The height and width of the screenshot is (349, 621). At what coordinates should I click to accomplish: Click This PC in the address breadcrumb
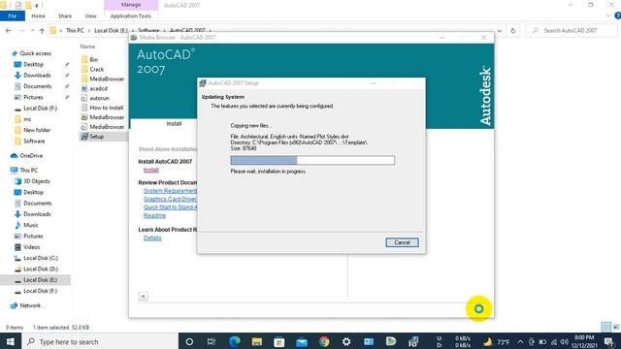pos(75,30)
